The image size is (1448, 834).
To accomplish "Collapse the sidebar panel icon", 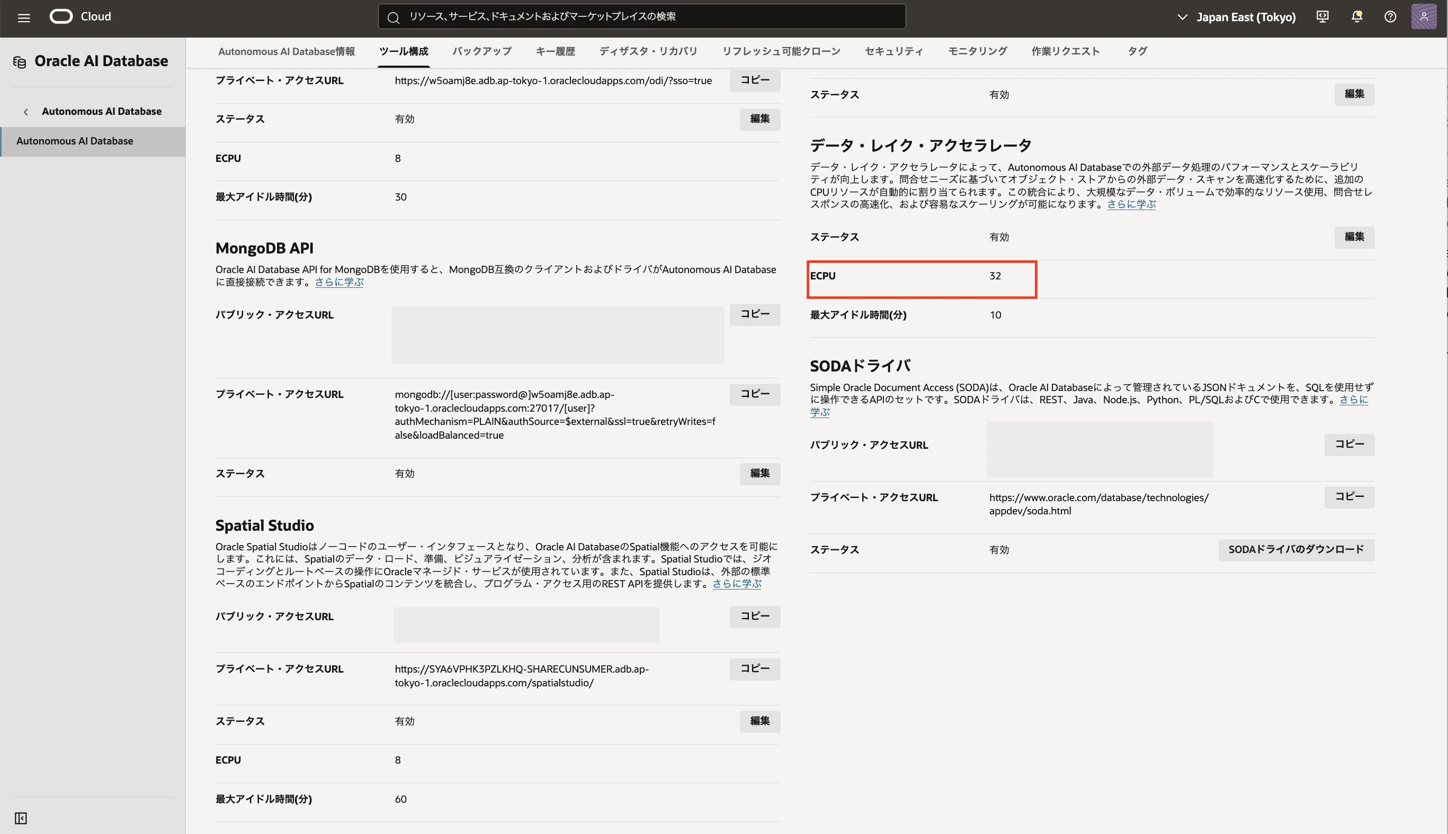I will (21, 818).
